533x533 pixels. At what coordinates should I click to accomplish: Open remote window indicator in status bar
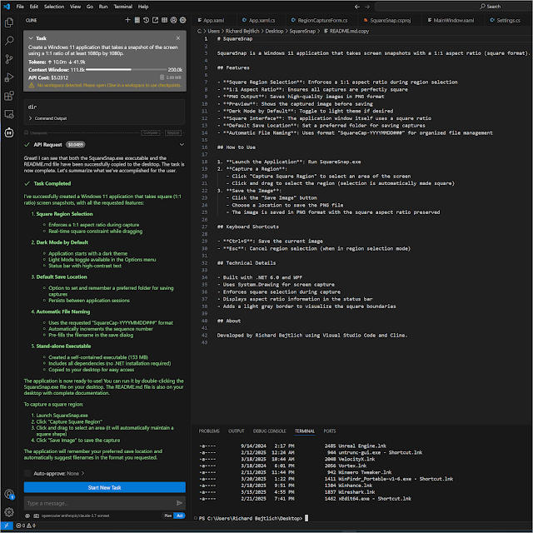click(x=7, y=526)
